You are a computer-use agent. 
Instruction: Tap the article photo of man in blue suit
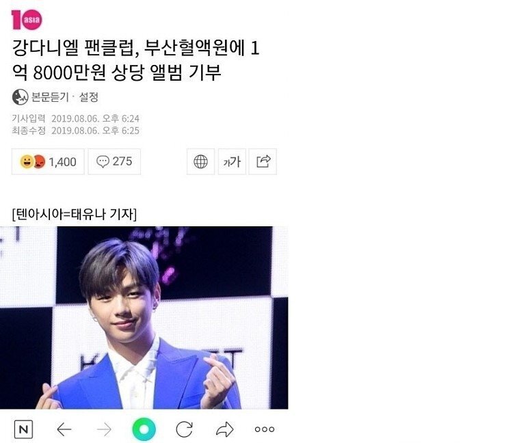click(x=144, y=317)
